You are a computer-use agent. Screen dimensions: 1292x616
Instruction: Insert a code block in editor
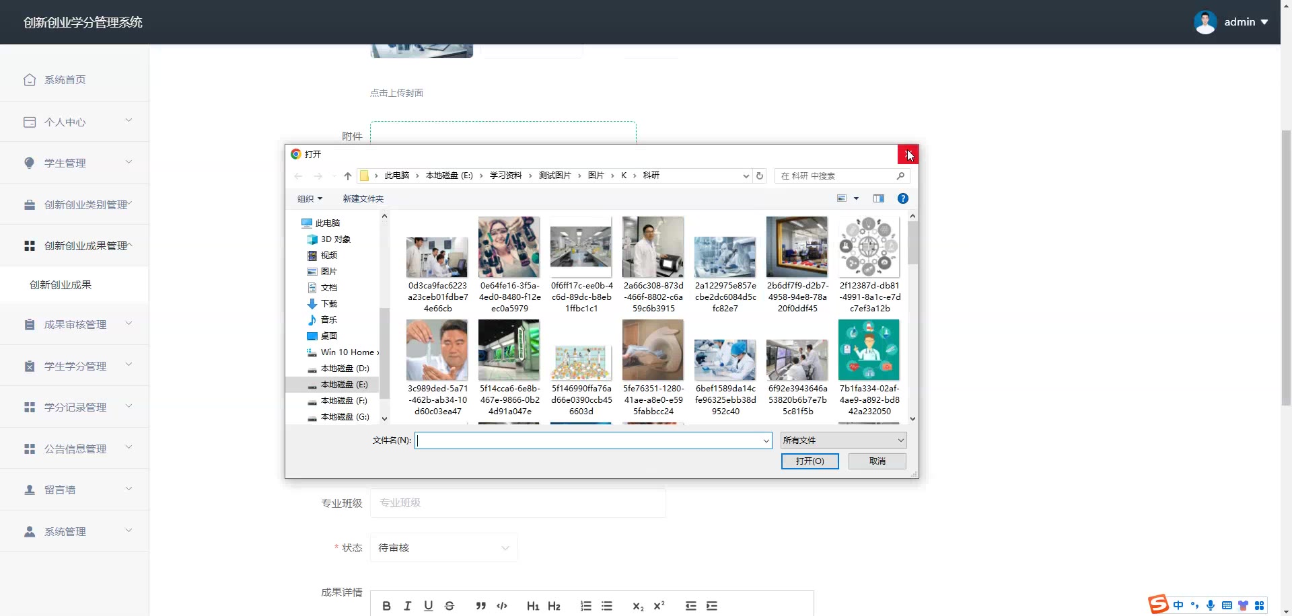pyautogui.click(x=502, y=606)
